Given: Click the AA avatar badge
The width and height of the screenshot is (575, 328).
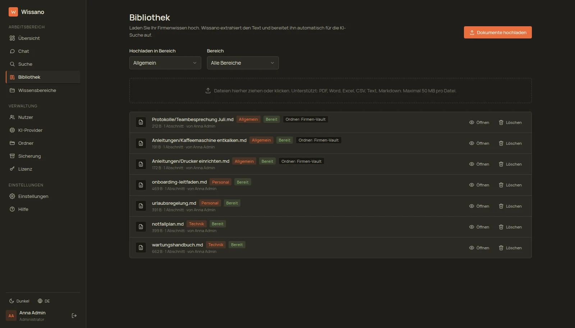Looking at the screenshot, I should click(x=11, y=316).
